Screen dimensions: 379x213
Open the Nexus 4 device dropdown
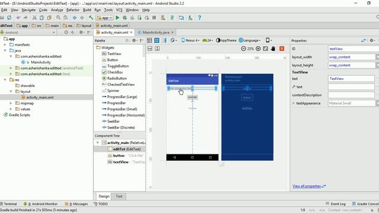190,40
